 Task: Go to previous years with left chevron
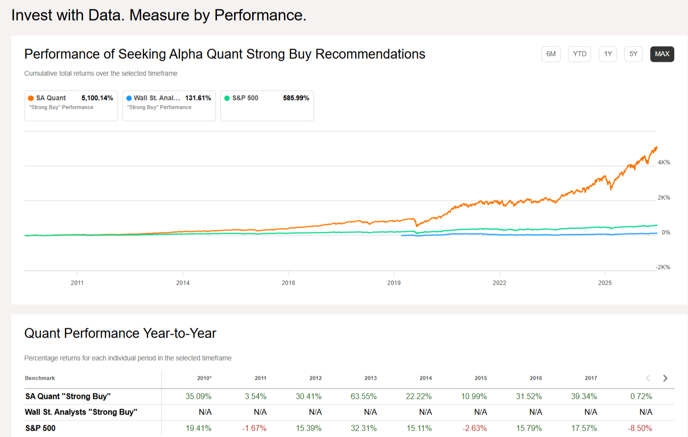click(648, 378)
